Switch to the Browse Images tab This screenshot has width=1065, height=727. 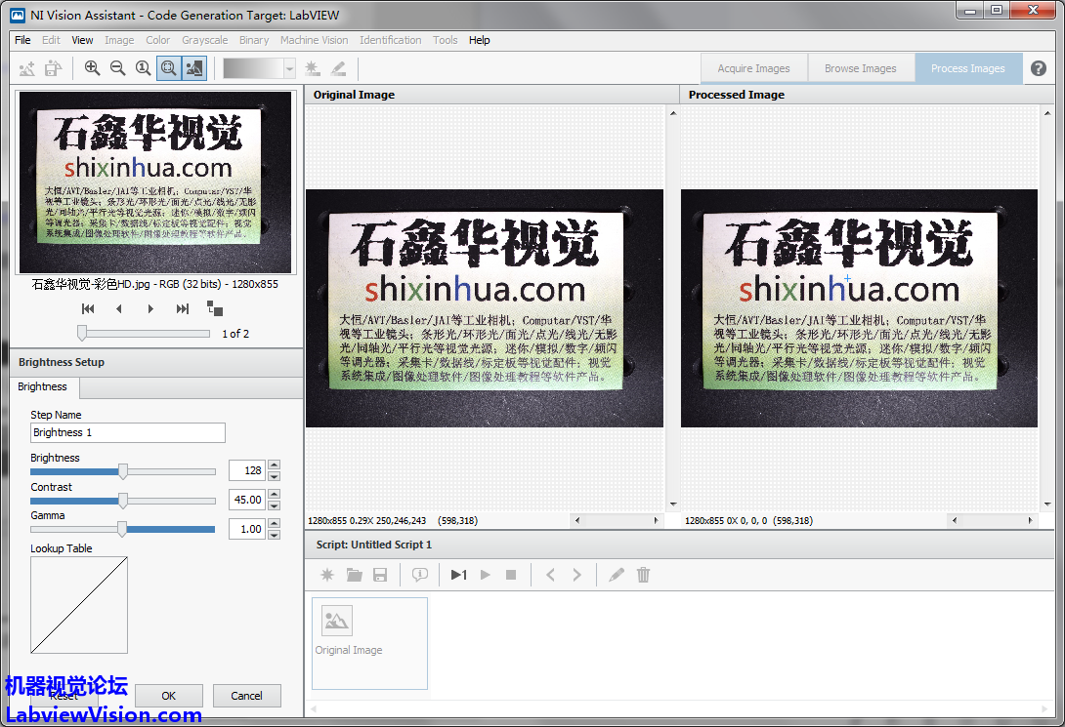[860, 68]
